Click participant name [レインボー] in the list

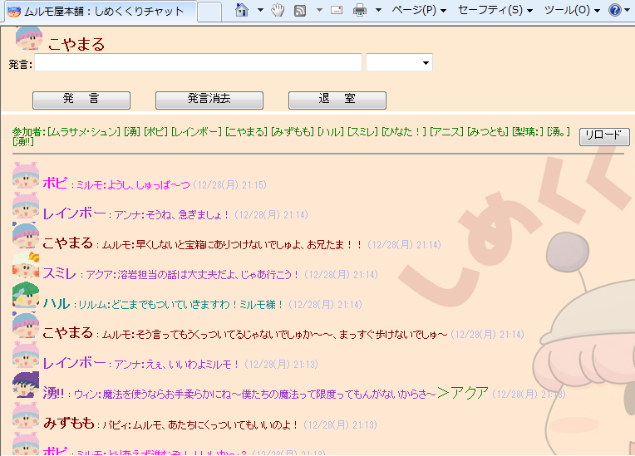[x=196, y=132]
